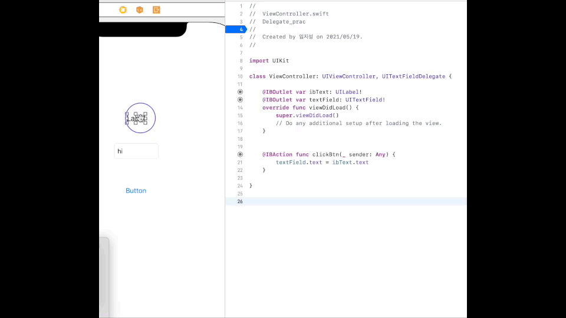Screen dimensions: 566x318
Task: Click the ibText outlet connection circle
Action: coord(240,92)
